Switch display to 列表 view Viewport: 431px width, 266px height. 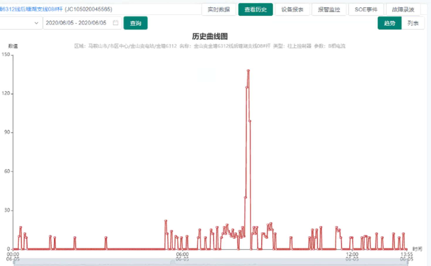tap(413, 23)
